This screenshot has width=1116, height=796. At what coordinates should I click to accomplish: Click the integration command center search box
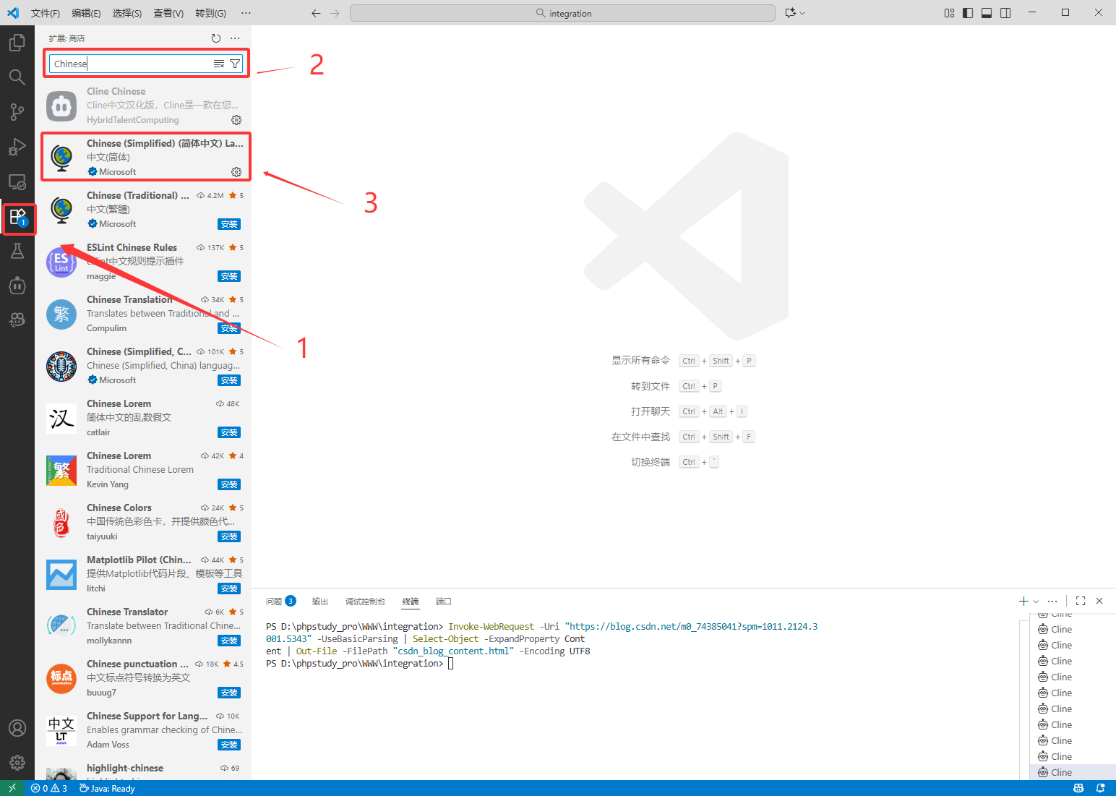[562, 13]
